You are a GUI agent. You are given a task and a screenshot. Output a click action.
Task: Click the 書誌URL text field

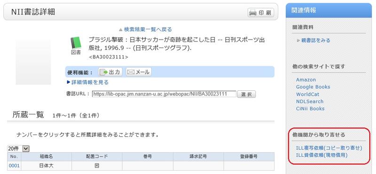(x=164, y=94)
